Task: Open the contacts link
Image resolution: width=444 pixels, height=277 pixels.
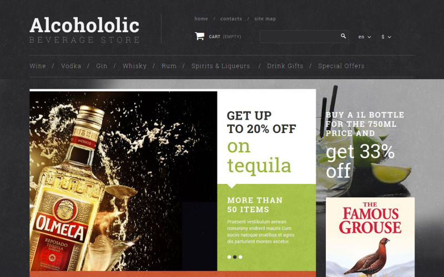Action: (x=231, y=19)
